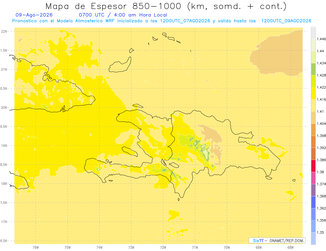Click the colorbar value "1.356"
Image resolution: width=326 pixels, height=251 pixels.
click(x=321, y=220)
